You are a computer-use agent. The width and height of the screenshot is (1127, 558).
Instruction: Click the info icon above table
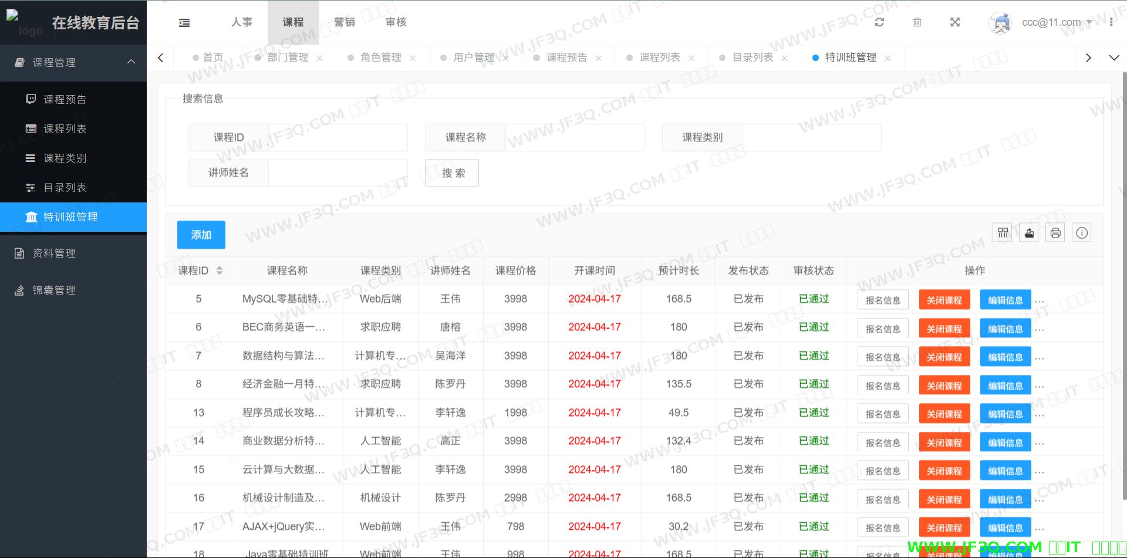coord(1082,233)
